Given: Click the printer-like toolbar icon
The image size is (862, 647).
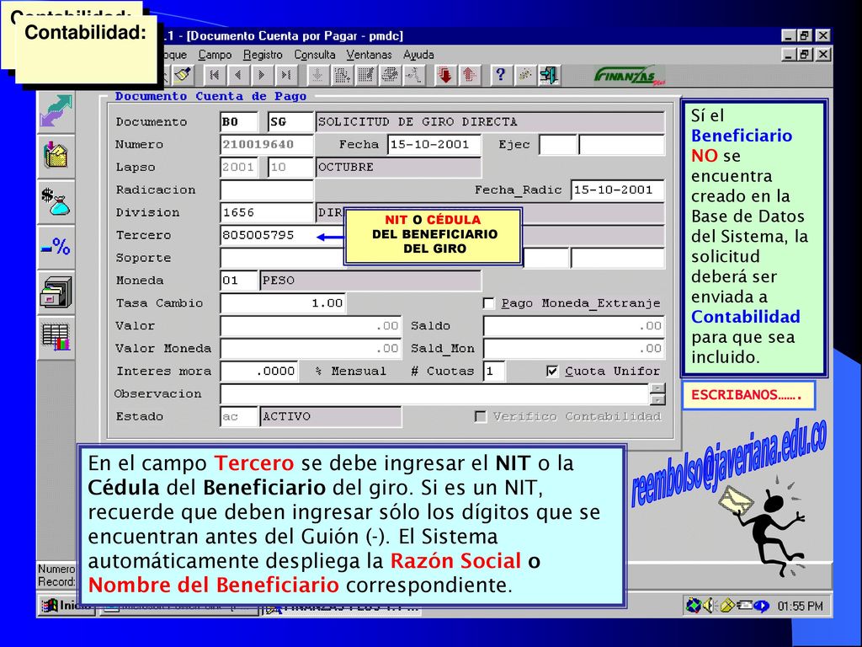Looking at the screenshot, I should (390, 75).
